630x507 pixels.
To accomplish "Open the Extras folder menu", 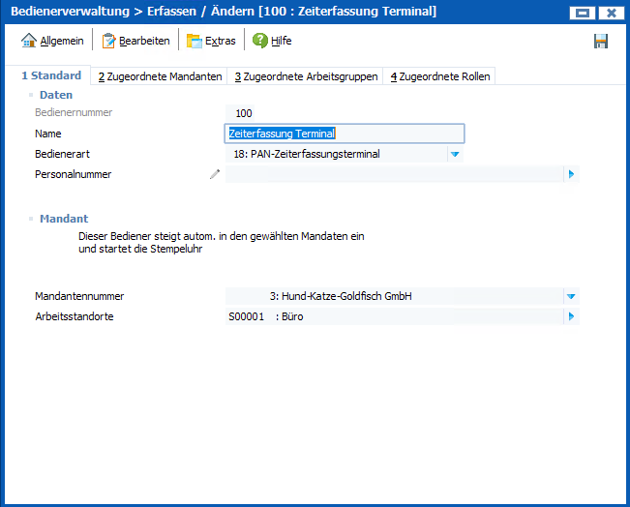I will click(210, 41).
